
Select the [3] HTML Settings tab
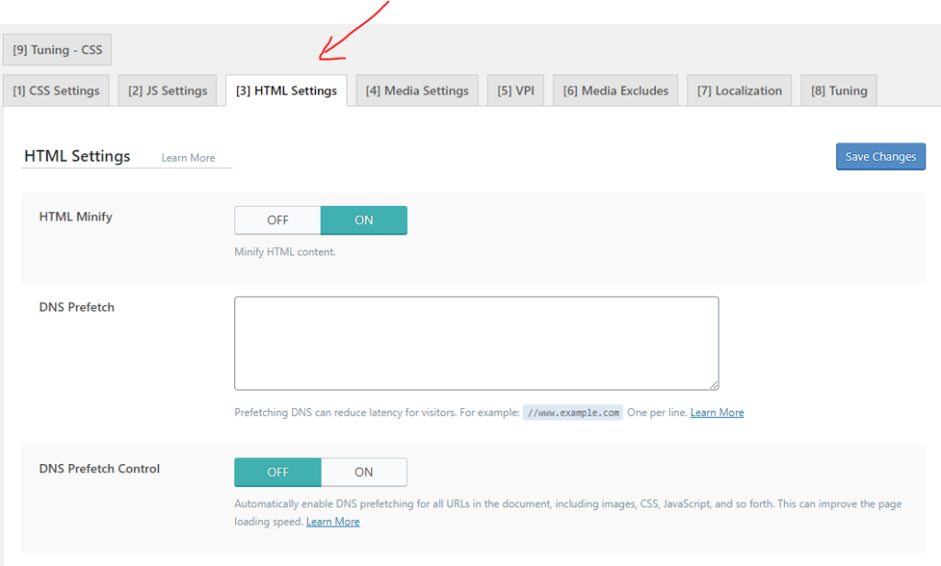286,91
